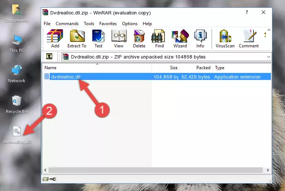285x191 pixels.
Task: Click the question mark help button
Action: tap(247, 12)
